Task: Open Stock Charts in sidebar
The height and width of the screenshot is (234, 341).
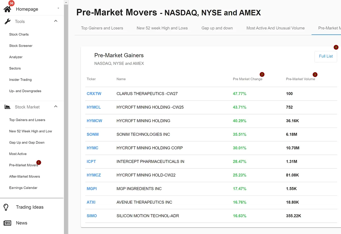Action: click(19, 34)
